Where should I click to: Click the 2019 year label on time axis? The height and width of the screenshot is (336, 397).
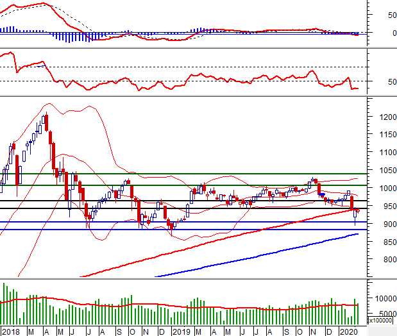(x=182, y=332)
